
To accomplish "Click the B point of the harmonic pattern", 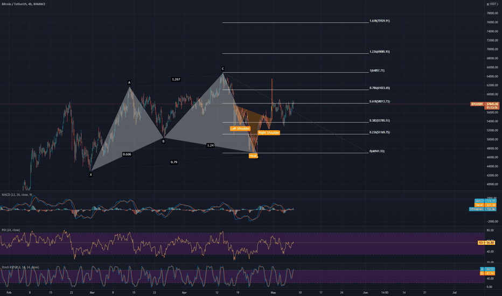I will pyautogui.click(x=164, y=141).
